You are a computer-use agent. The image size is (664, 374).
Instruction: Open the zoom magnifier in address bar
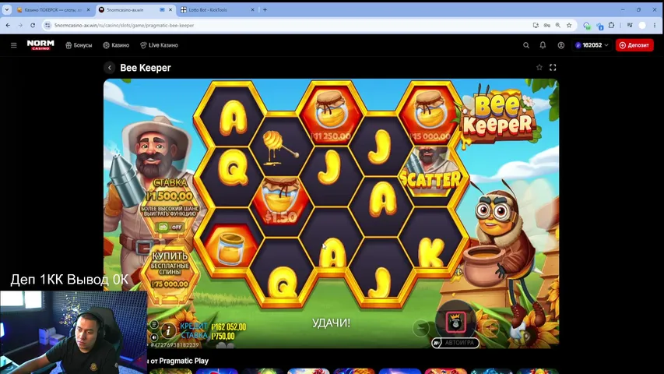point(557,26)
